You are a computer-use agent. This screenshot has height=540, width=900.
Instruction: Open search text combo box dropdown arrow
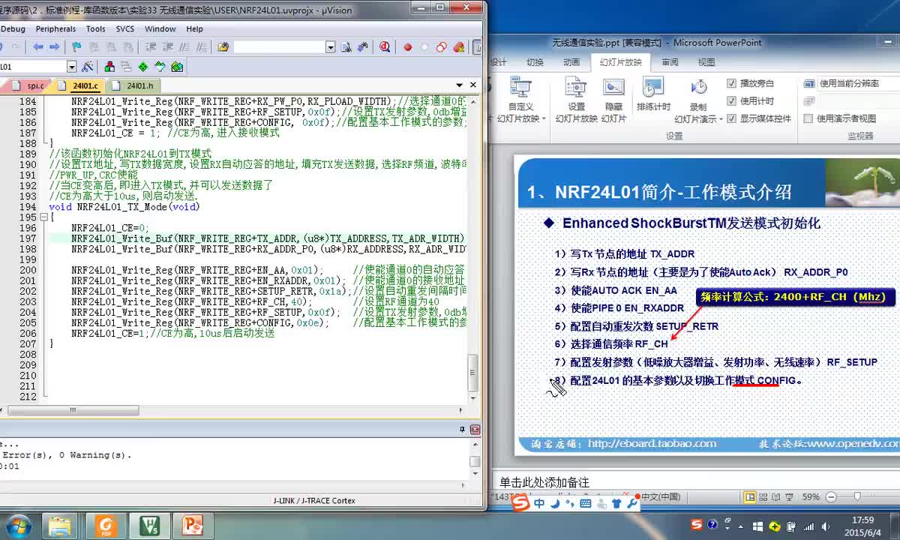(x=331, y=46)
